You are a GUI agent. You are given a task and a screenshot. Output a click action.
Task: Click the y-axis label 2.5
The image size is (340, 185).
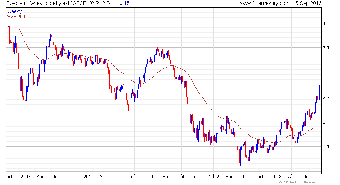coord(326,97)
